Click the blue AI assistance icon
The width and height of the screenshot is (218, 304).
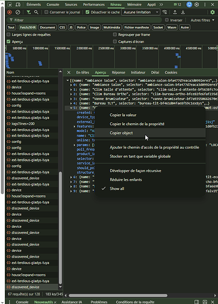[x=189, y=4]
